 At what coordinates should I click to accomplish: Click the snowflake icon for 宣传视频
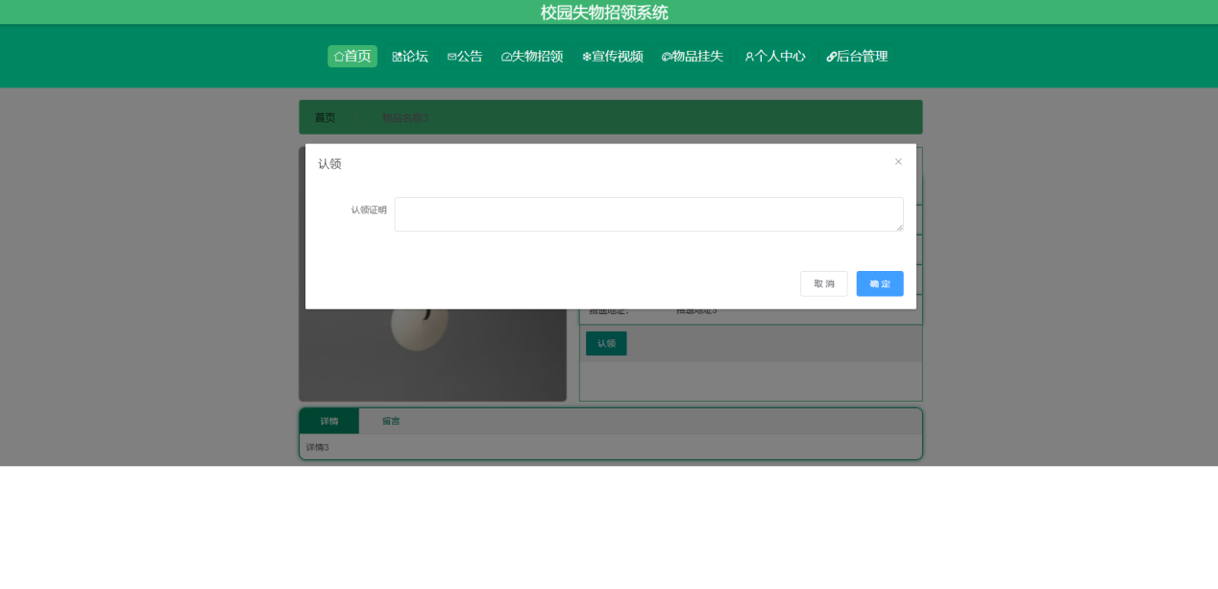click(586, 57)
